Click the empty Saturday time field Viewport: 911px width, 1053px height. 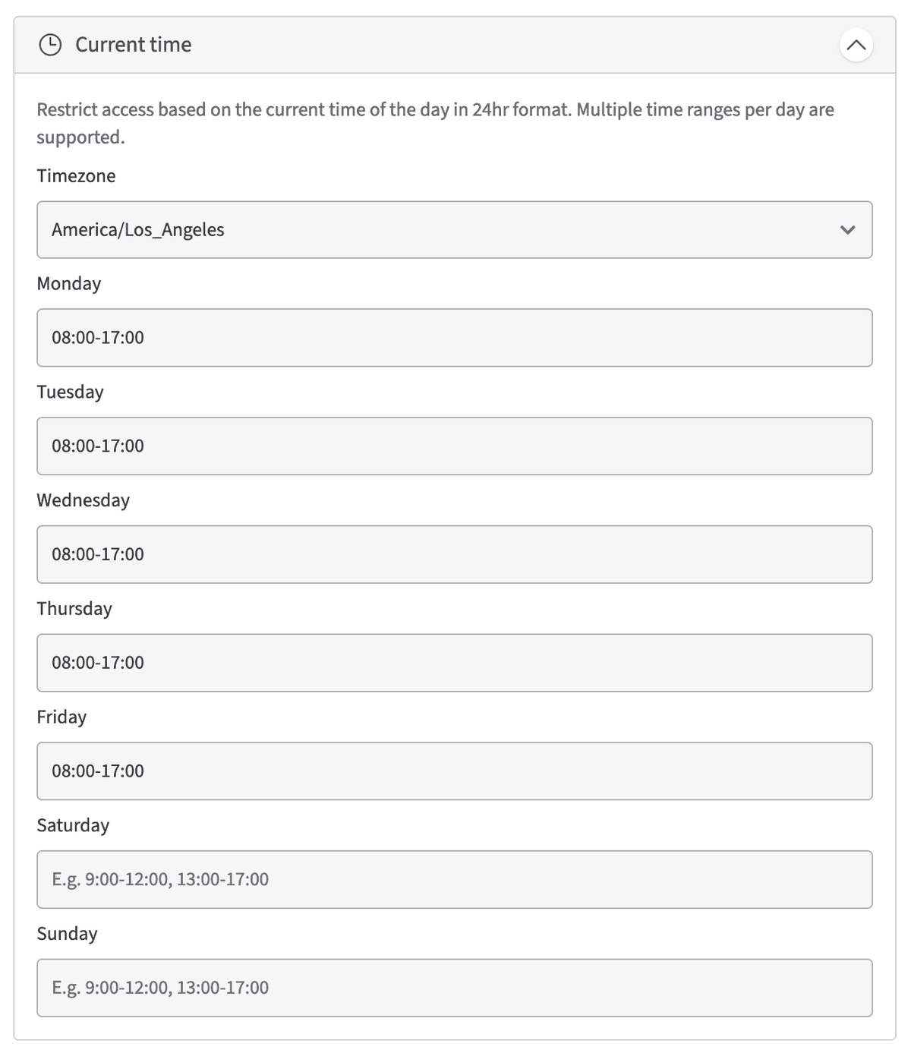pos(454,879)
